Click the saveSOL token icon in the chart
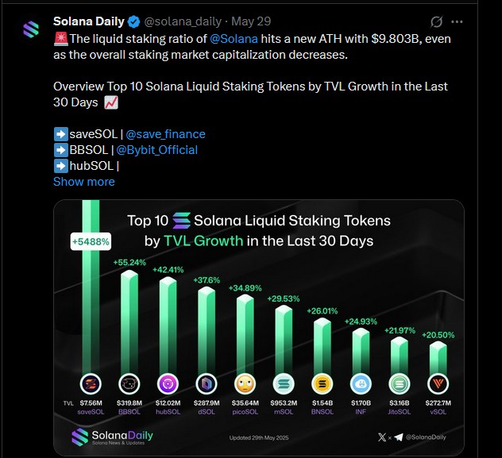Screen dimensions: 502x458 pos(89,384)
